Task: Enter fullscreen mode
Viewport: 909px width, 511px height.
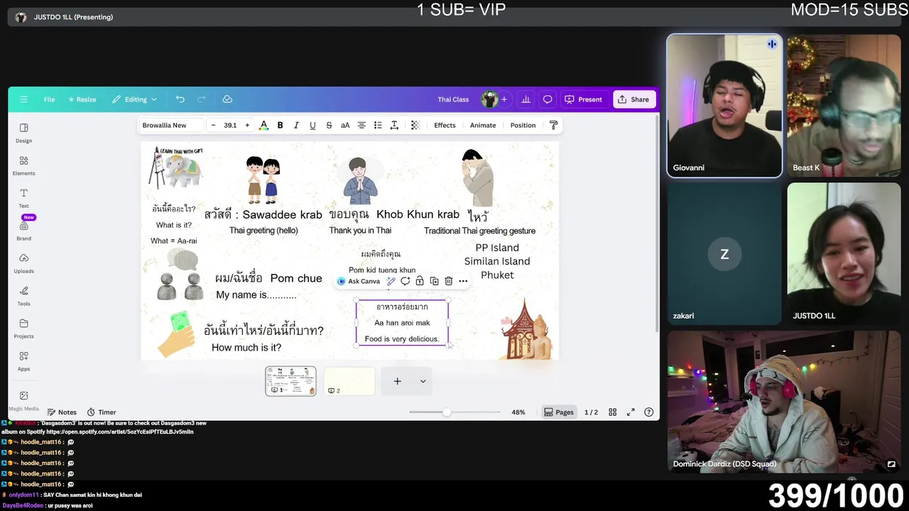Action: pos(631,412)
